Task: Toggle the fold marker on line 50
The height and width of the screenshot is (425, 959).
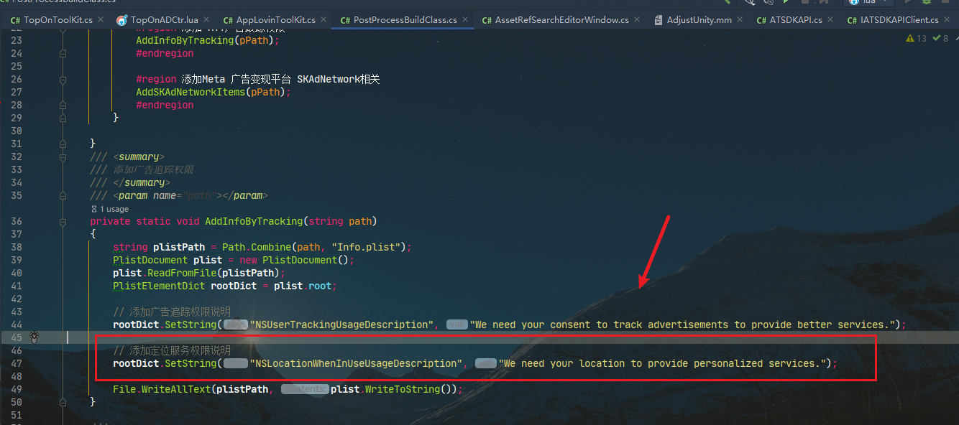Action: 63,402
